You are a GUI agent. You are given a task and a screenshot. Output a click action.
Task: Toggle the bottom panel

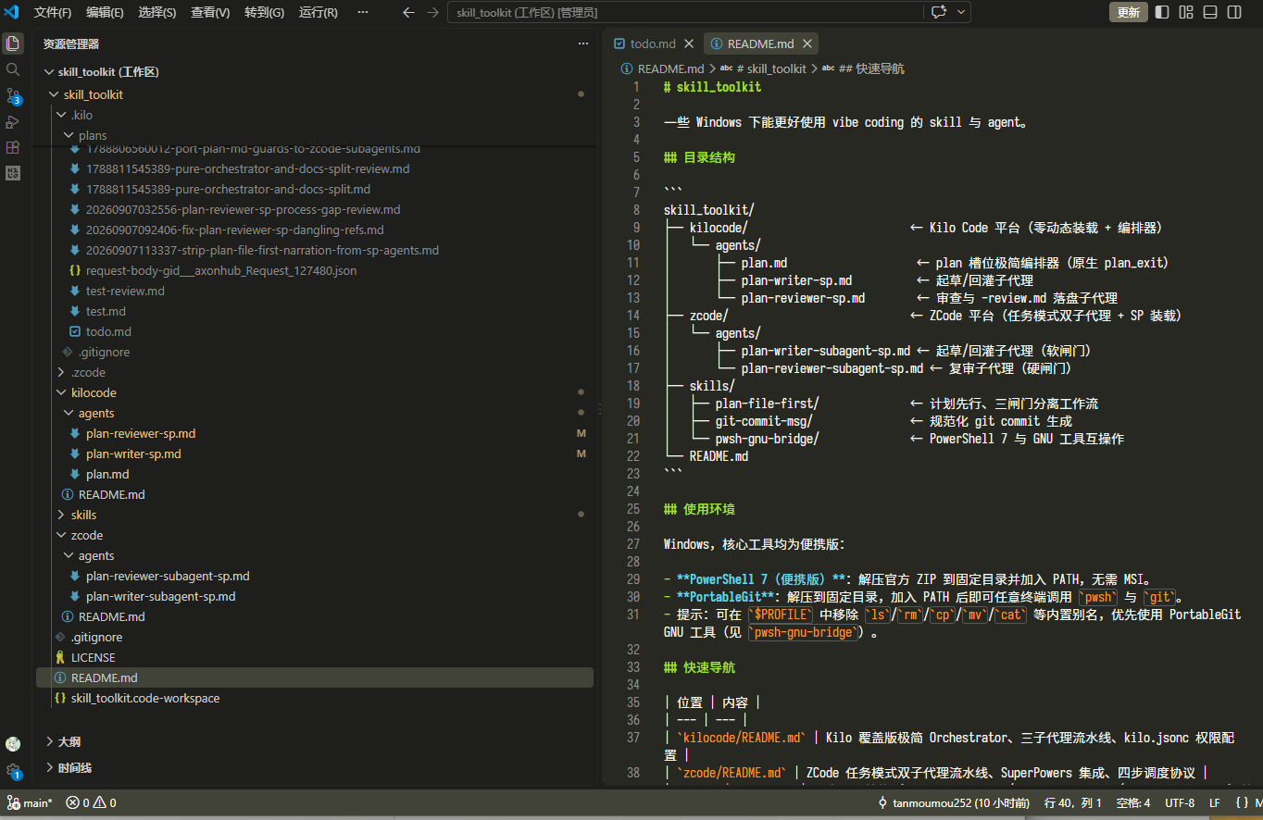(x=1210, y=12)
